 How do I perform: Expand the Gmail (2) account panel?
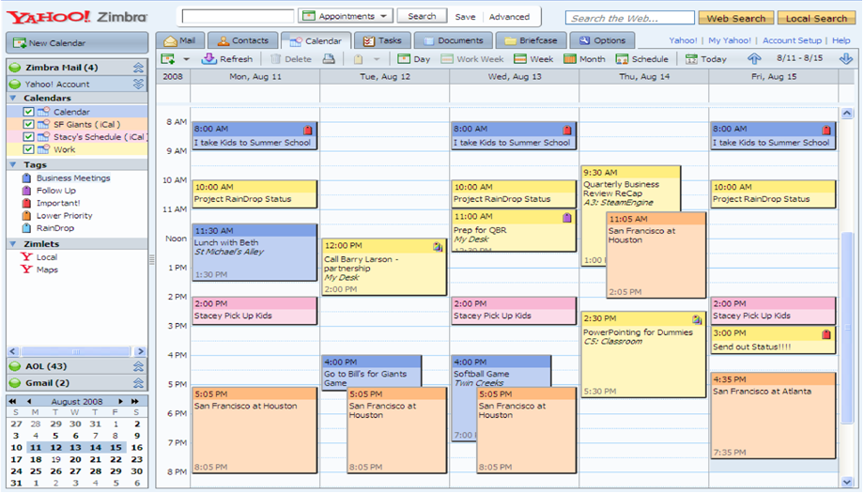tap(138, 383)
